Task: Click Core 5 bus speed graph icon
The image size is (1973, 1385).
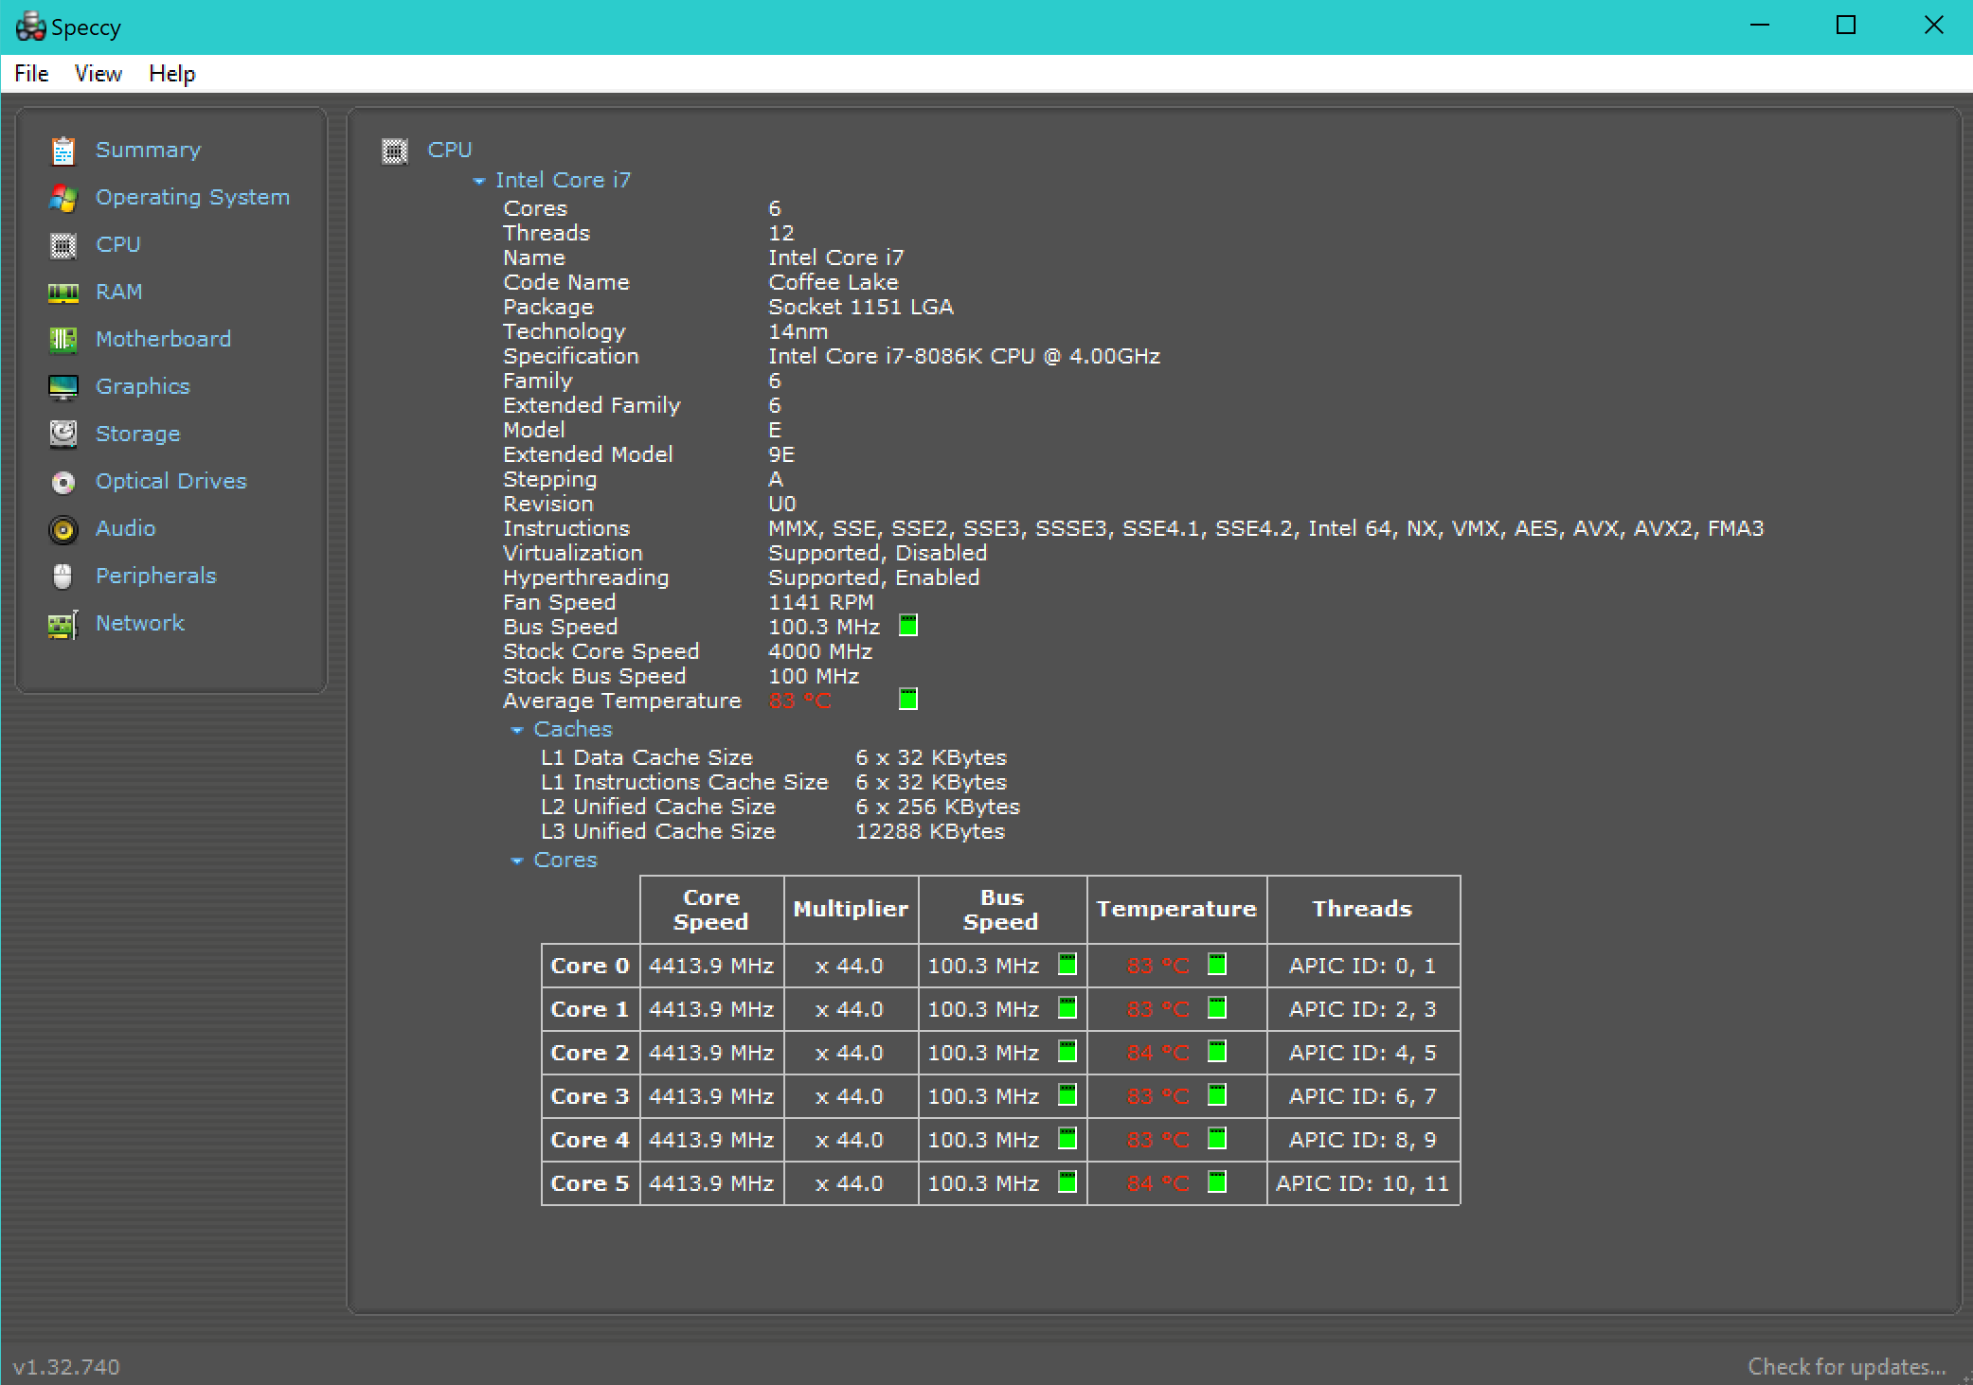Action: [x=1067, y=1182]
